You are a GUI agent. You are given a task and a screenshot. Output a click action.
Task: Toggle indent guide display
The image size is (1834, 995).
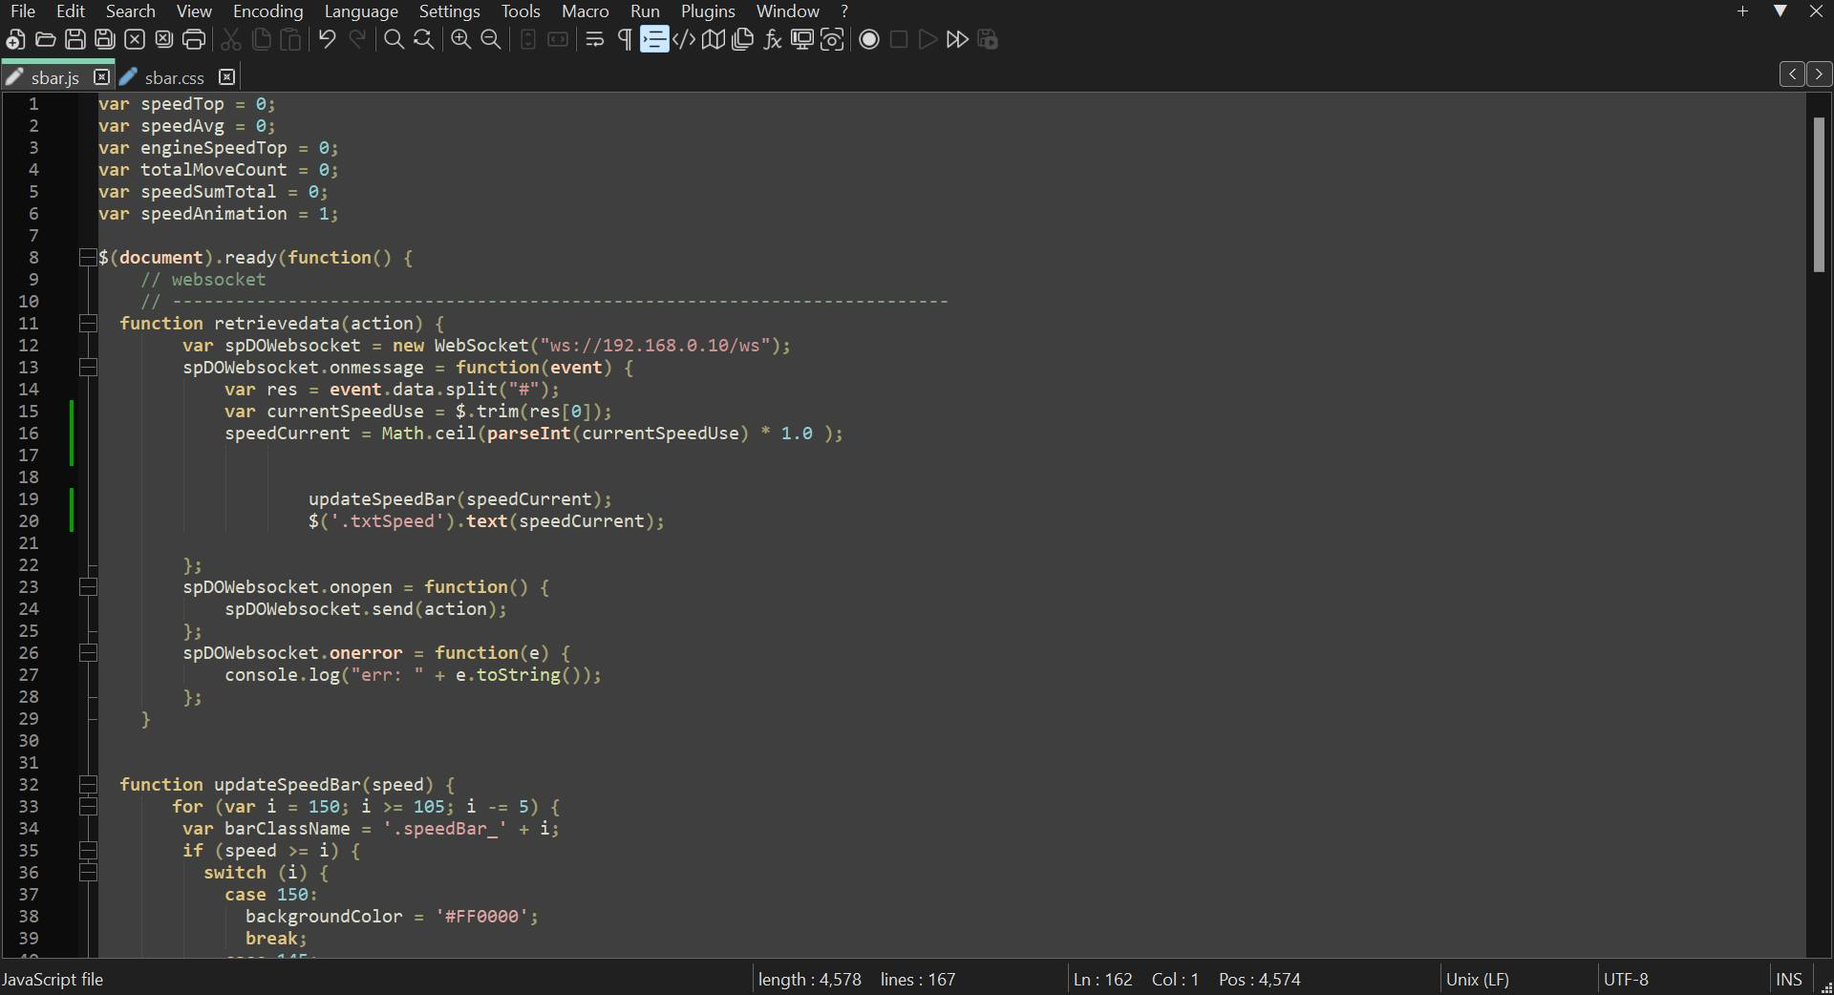[654, 39]
